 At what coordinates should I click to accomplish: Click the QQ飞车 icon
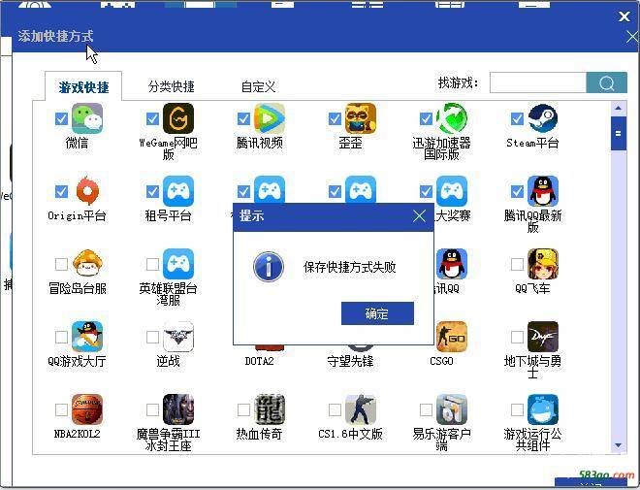tap(543, 264)
